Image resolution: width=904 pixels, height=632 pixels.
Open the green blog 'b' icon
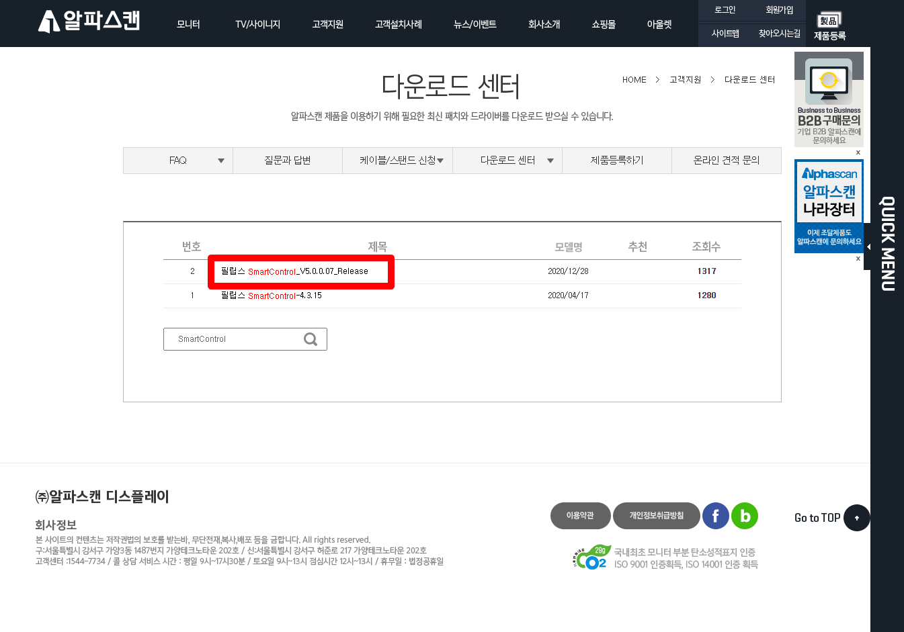(745, 516)
